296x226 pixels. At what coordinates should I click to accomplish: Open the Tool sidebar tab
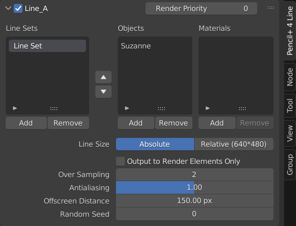tap(290, 106)
